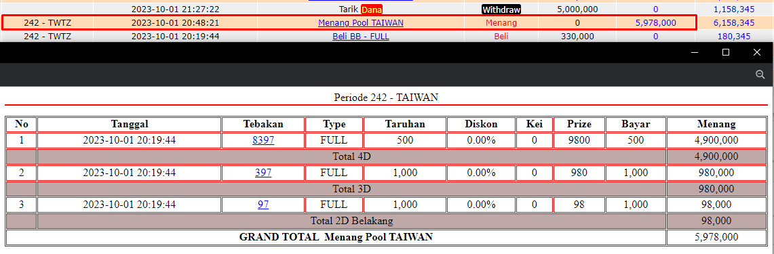Click the 5,000,000 withdraw amount
The width and height of the screenshot is (774, 254).
(577, 9)
